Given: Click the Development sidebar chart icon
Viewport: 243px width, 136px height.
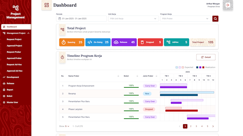Looking at the screenshot, I should [x=4, y=77].
